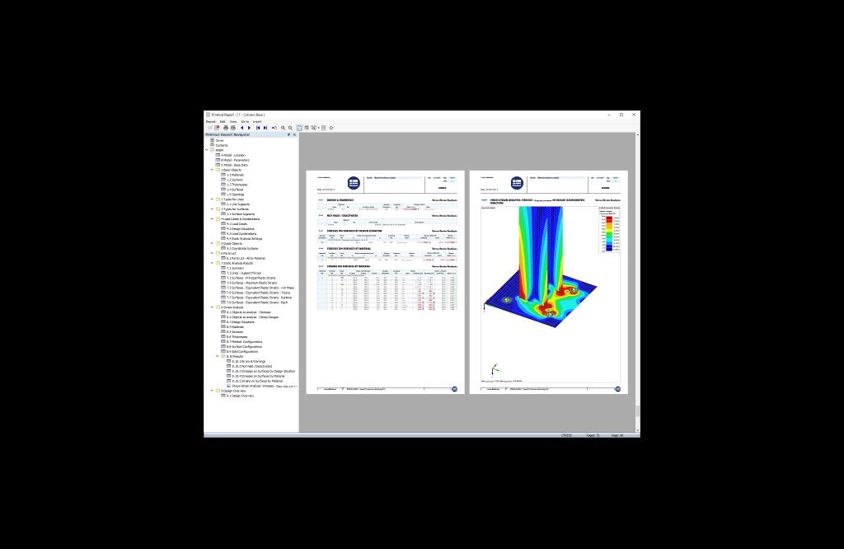Go to previous page with left arrow
Image resolution: width=844 pixels, height=549 pixels.
click(x=241, y=128)
